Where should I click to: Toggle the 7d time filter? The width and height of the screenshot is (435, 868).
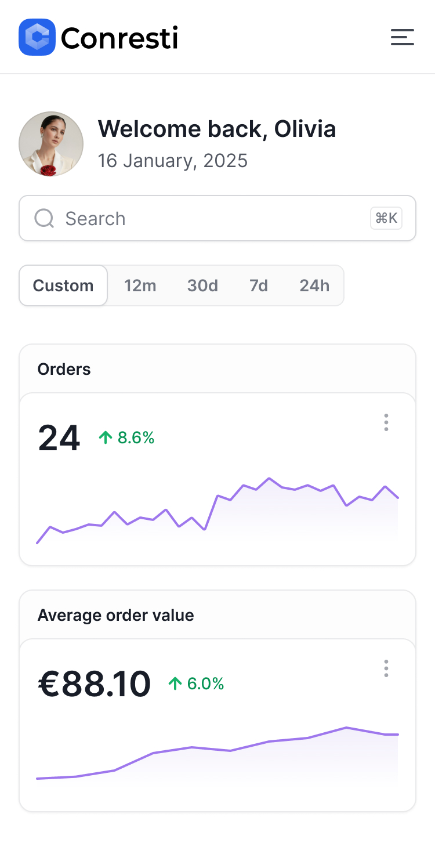pyautogui.click(x=258, y=285)
